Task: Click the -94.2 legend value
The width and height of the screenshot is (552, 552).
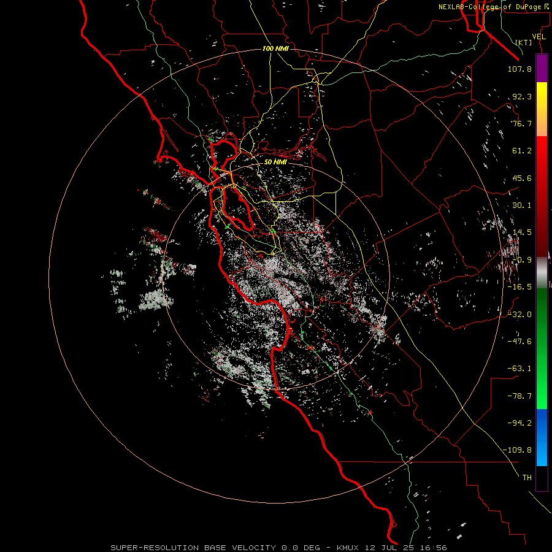Action: pos(519,423)
